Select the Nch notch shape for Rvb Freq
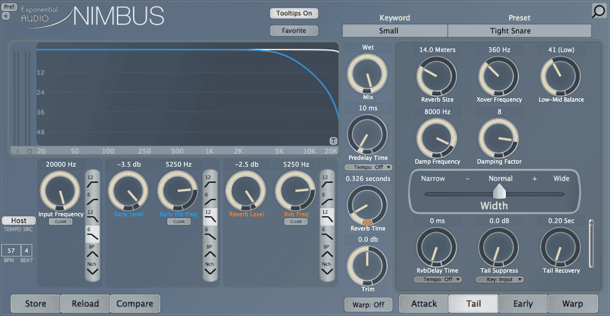This screenshot has width=610, height=316. coord(327,268)
